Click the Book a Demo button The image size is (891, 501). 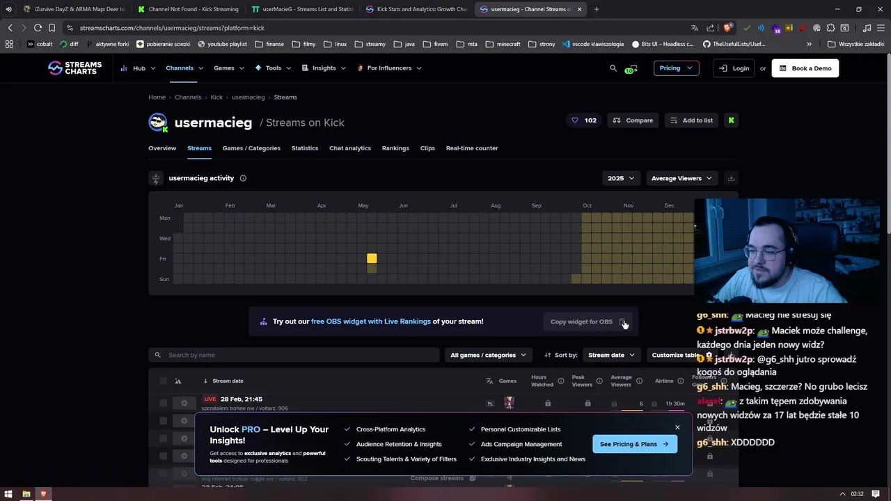[805, 68]
